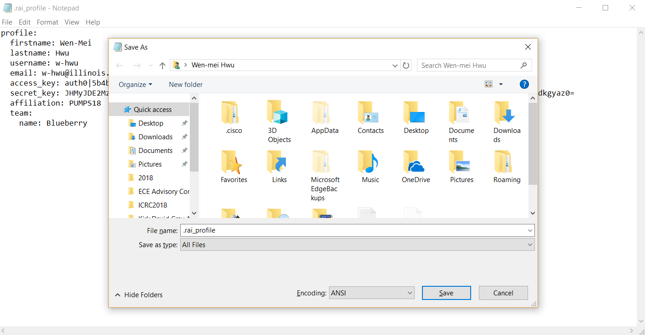Click the File name input field
Image resolution: width=645 pixels, height=335 pixels.
point(353,230)
